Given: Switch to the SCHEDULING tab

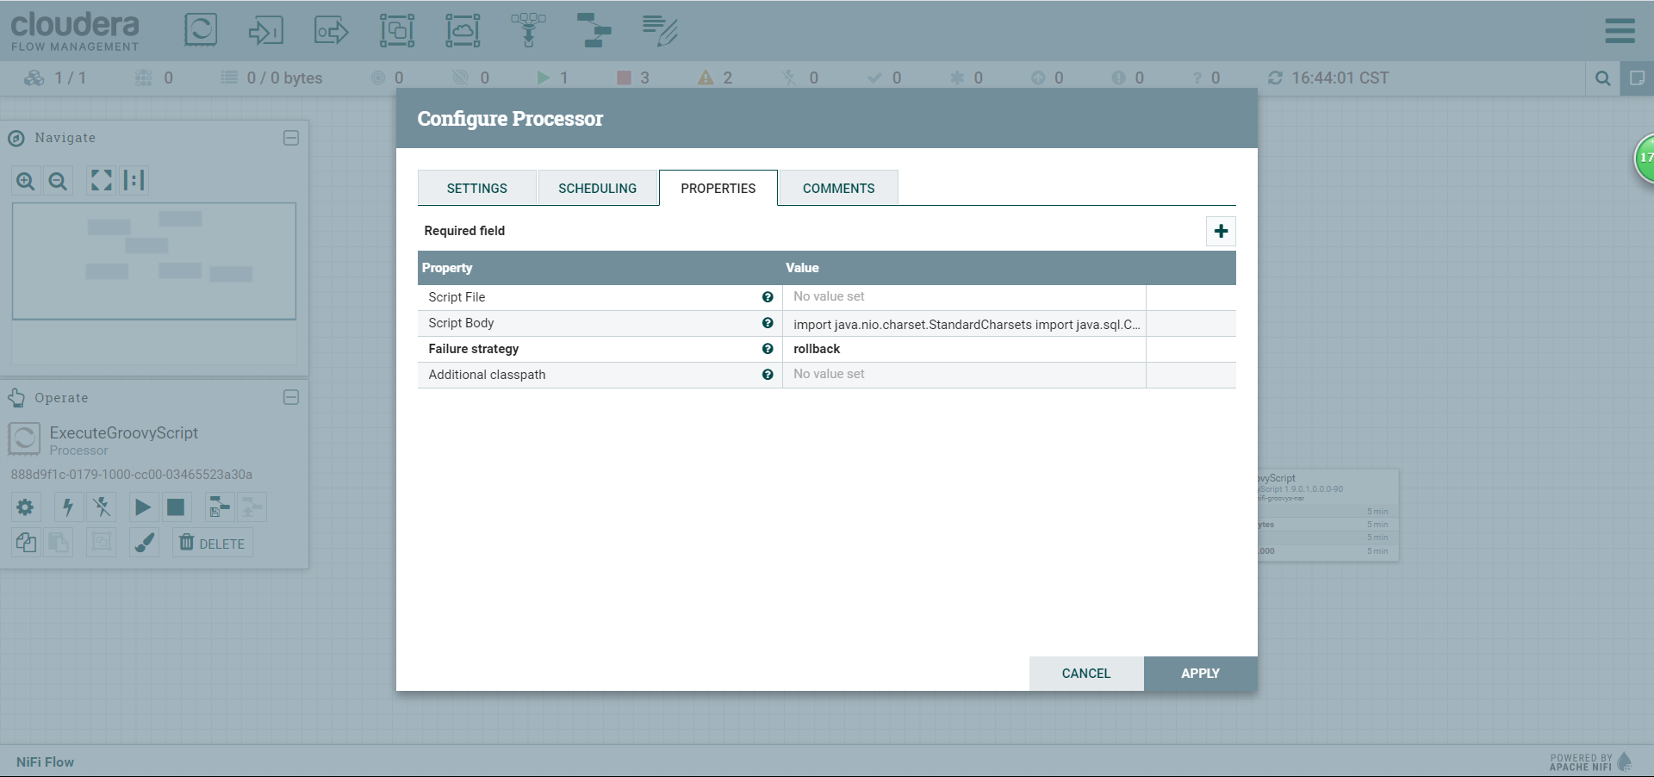Looking at the screenshot, I should point(598,188).
